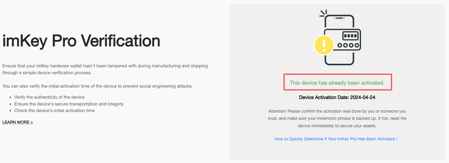Click the Device Activation Date text

337,97
